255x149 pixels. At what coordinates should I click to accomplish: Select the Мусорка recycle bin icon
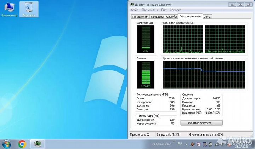pos(29,9)
